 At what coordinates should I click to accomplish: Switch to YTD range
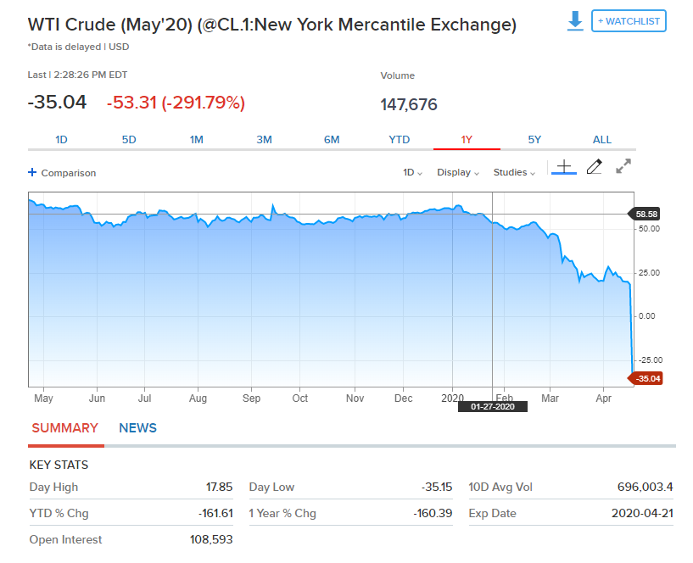coord(400,140)
